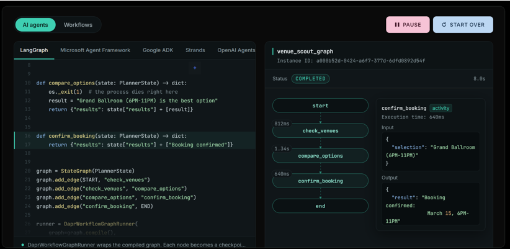Click the 640ms duration badge on the graph
The width and height of the screenshot is (510, 249).
click(x=282, y=174)
